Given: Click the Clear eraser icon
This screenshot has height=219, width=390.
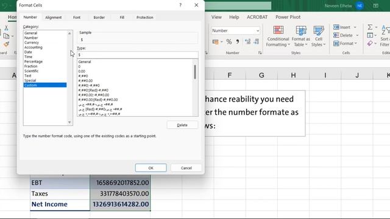Looking at the screenshot, I should [x=370, y=43].
